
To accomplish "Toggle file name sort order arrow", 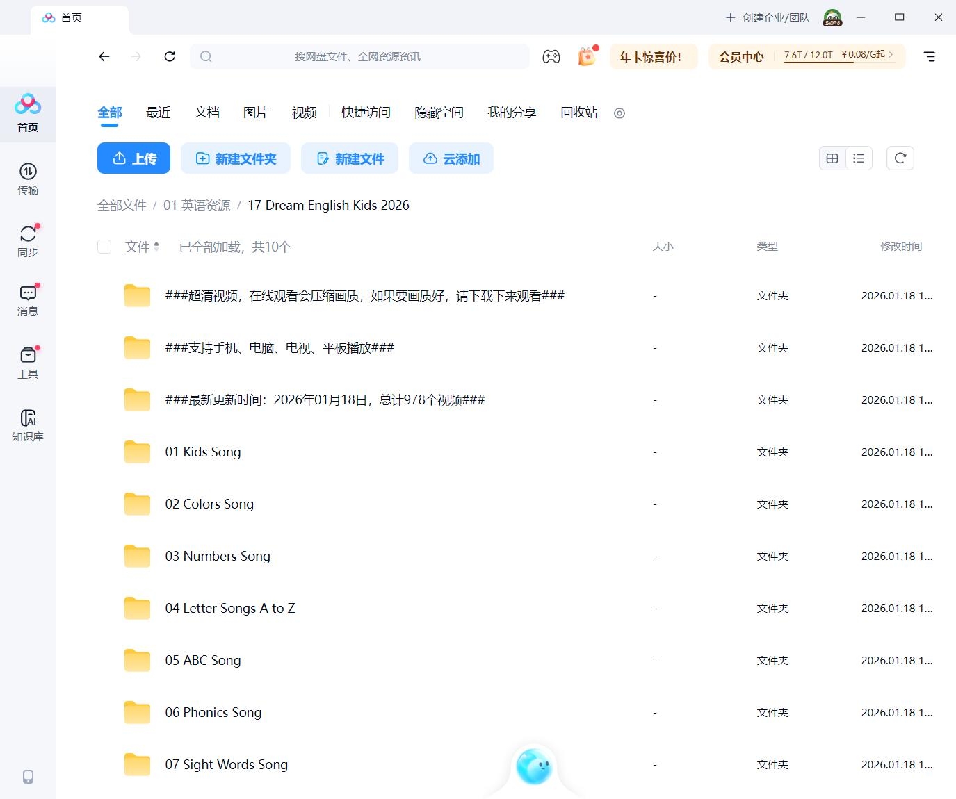I will click(x=156, y=245).
